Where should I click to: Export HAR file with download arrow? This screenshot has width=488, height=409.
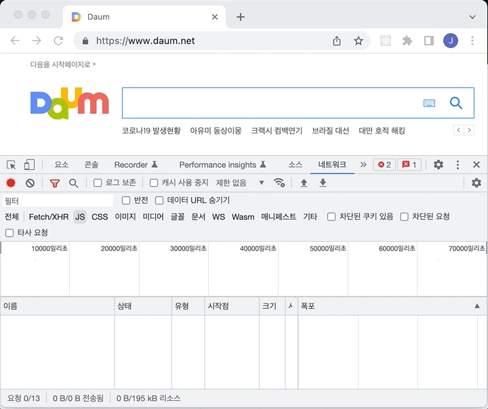323,183
